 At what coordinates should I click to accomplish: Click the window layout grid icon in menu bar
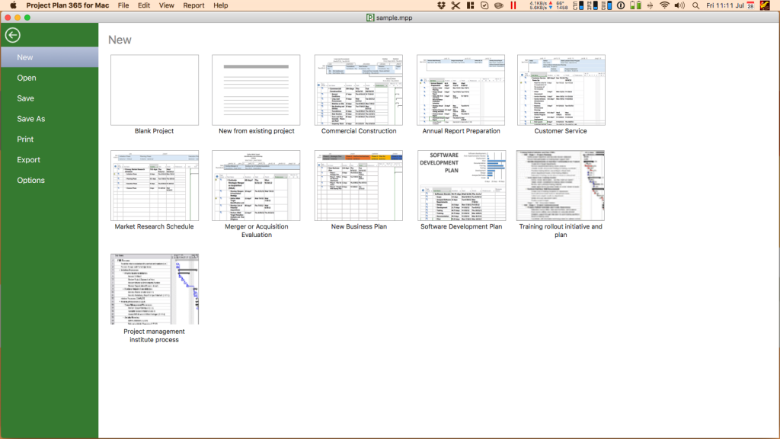tap(470, 5)
